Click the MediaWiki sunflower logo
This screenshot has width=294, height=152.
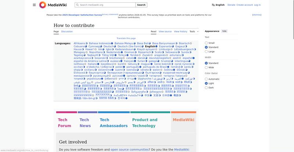click(x=43, y=5)
